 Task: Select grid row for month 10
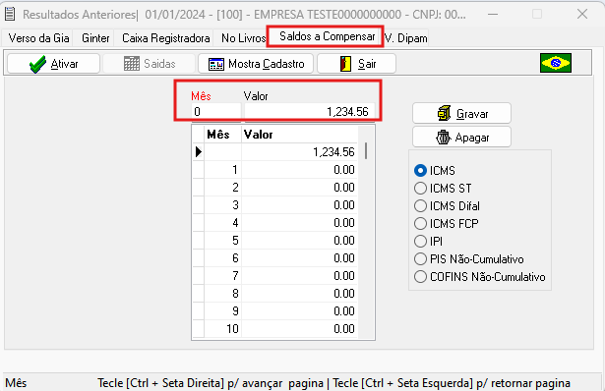tap(275, 329)
